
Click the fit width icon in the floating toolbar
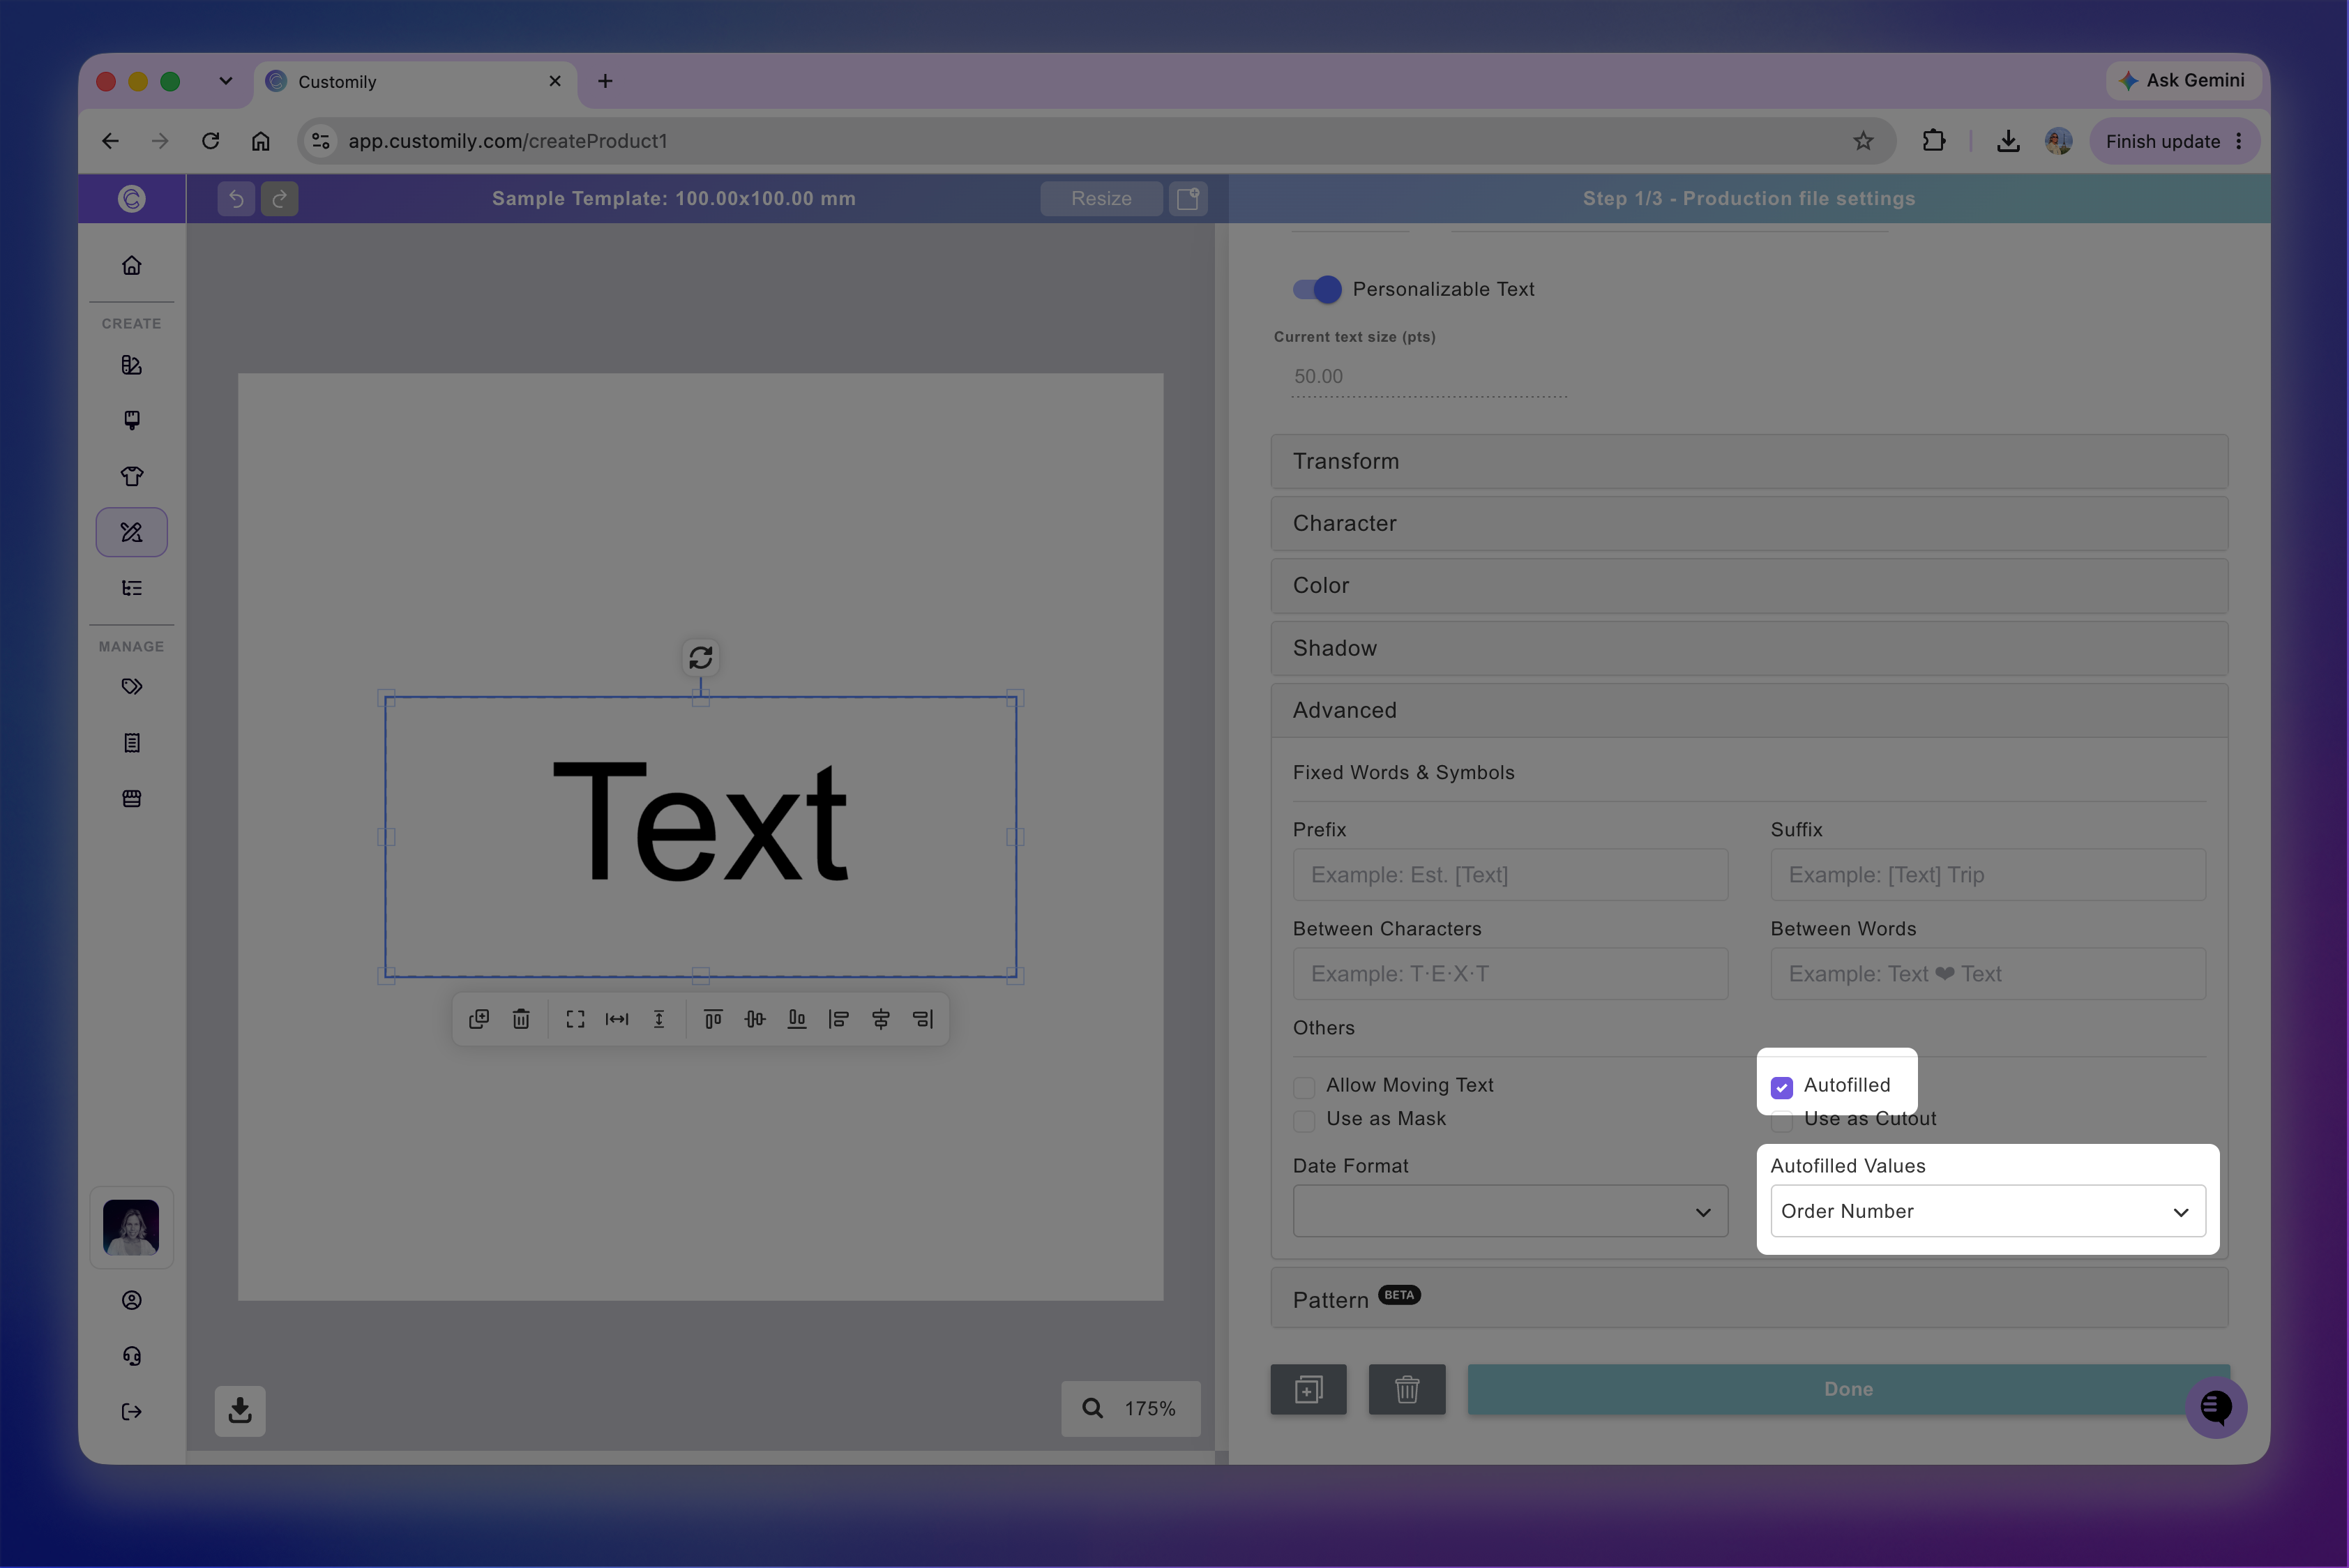617,1019
